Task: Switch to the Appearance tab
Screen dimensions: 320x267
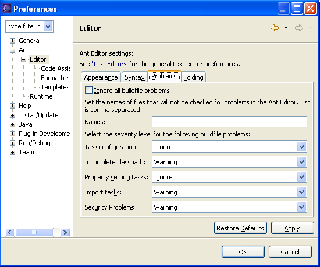Action: (101, 77)
